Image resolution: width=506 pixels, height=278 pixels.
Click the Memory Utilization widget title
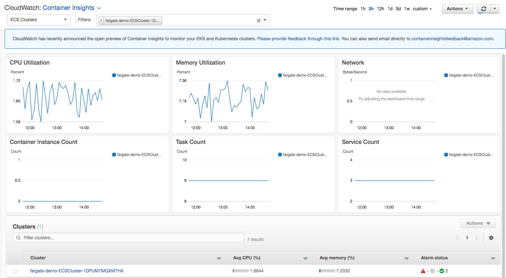point(200,63)
